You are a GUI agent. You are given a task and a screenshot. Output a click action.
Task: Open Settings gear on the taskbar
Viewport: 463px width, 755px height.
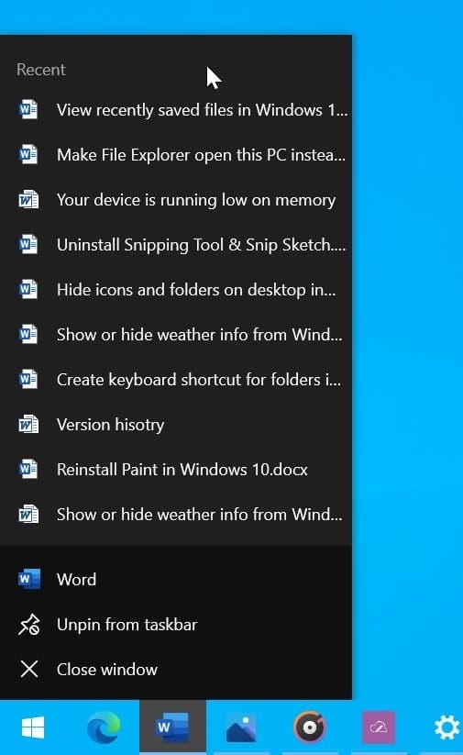tap(446, 727)
